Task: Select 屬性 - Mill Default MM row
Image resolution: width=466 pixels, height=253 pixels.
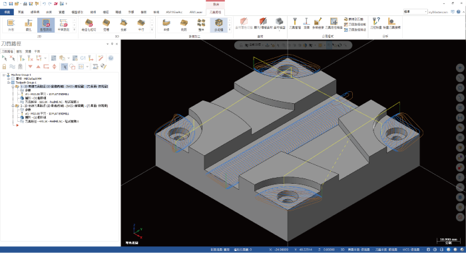Action: click(29, 79)
